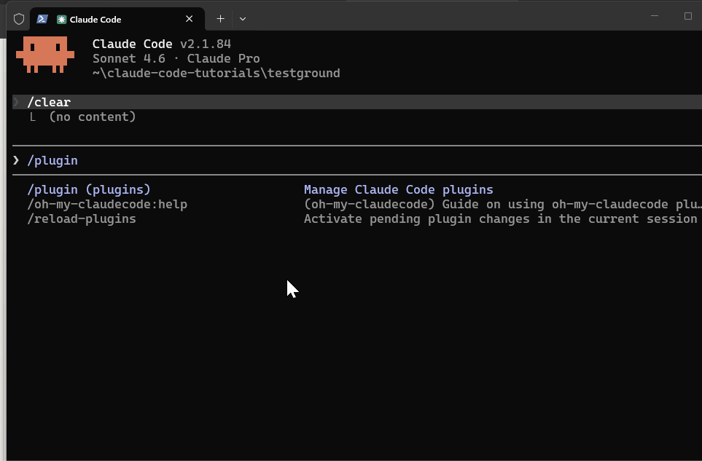702x461 pixels.
Task: Click the /plugin text in input prompt
Action: click(52, 160)
